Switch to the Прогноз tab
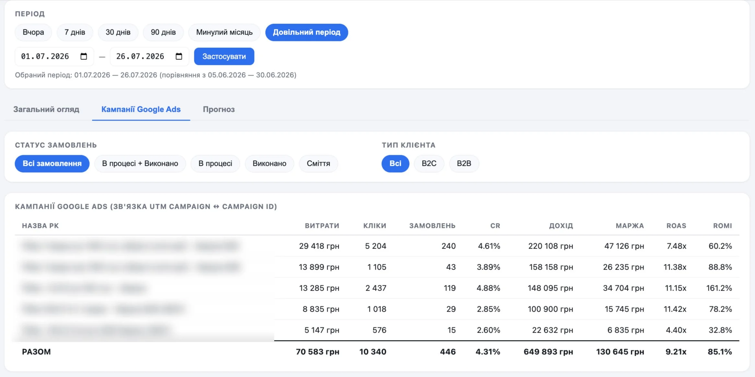Viewport: 755px width, 377px height. [219, 109]
